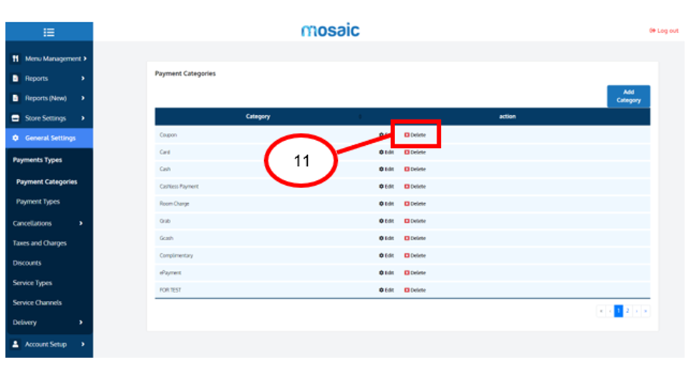690x366 pixels.
Task: Click the Menu Management utensils icon
Action: click(x=16, y=59)
